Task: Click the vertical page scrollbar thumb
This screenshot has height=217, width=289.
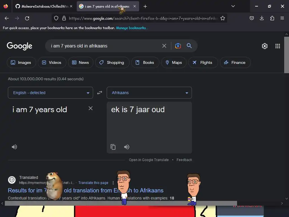Action: (x=286, y=55)
